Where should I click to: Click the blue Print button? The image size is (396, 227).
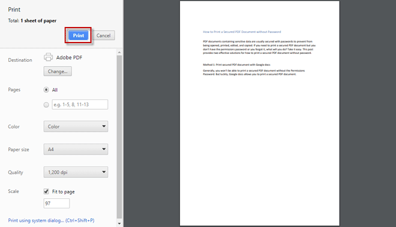[x=78, y=35]
